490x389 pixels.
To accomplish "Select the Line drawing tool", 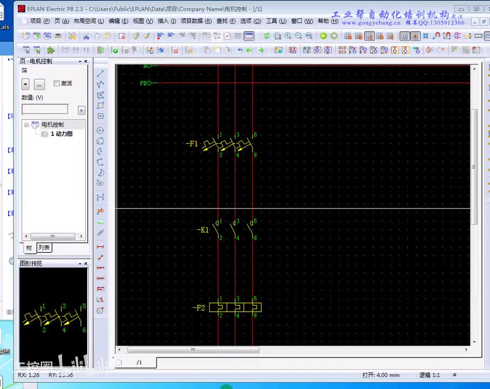I will 100,73.
